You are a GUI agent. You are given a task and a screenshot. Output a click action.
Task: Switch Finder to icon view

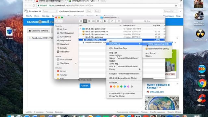[81, 21]
